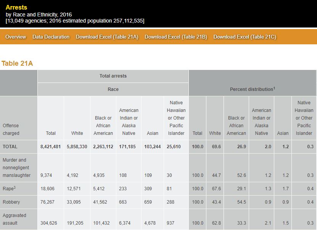Click the Offense charged column header

pos(11,130)
